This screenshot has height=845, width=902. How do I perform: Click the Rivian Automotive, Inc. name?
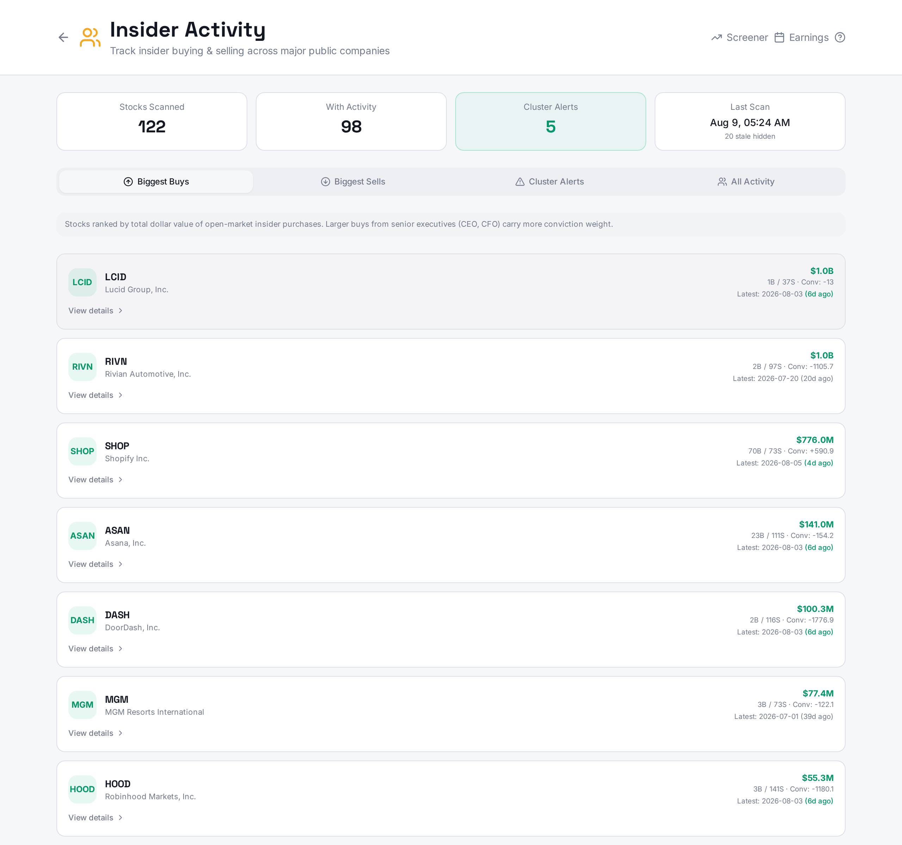(148, 375)
